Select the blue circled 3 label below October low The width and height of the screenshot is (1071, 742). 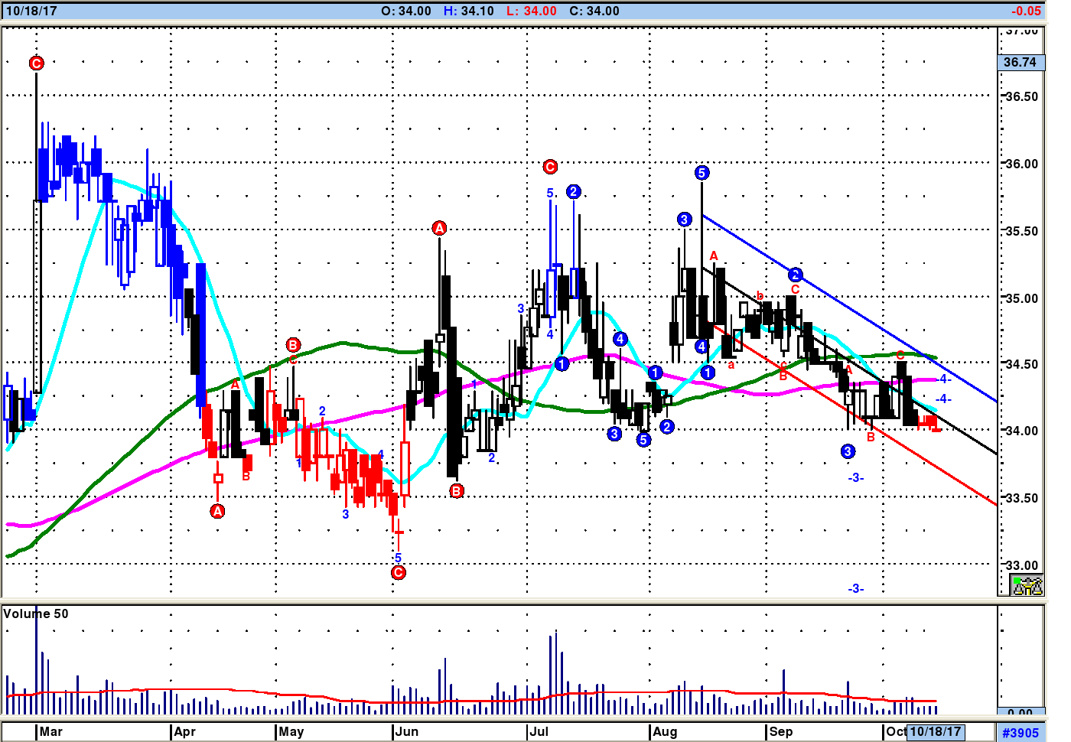(848, 451)
